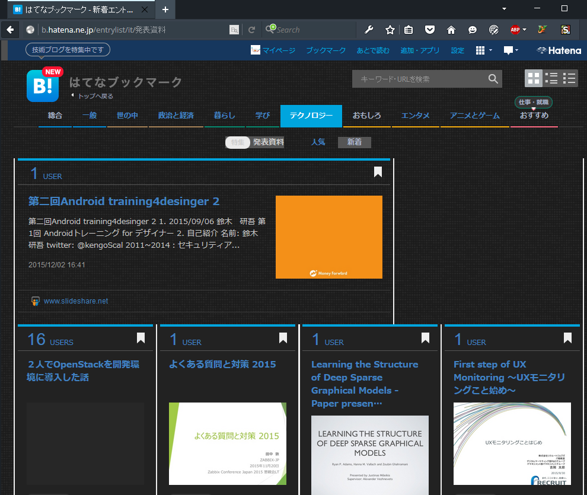Click the Hatena logo at header right
587x495 pixels.
tap(559, 50)
